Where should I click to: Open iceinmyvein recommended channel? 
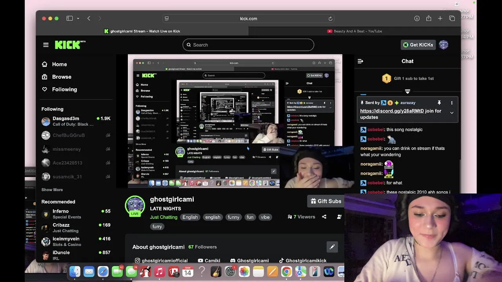(76, 241)
